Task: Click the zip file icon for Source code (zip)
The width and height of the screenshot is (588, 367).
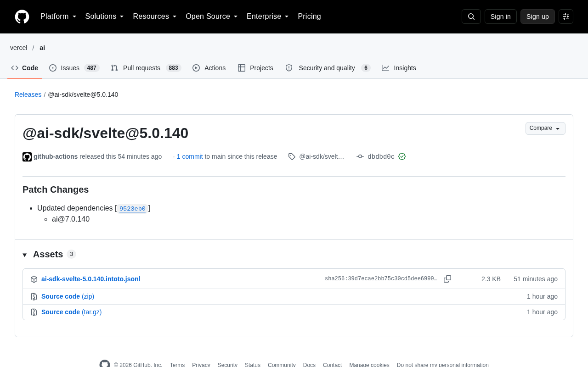Action: 34,296
